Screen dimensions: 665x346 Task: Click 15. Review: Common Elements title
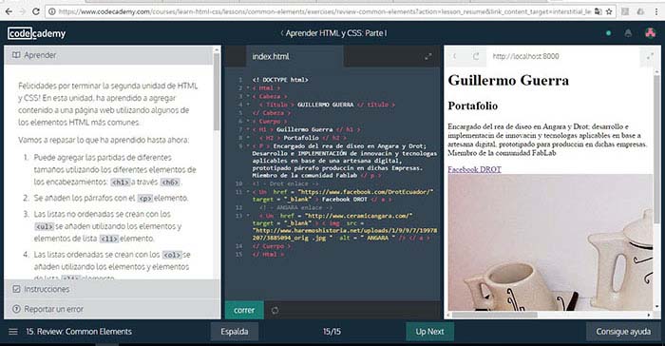point(79,332)
